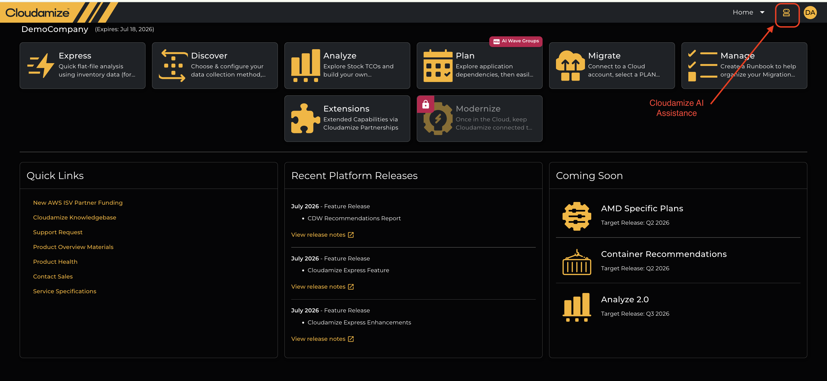Click the Discover arrows icon

(x=173, y=66)
